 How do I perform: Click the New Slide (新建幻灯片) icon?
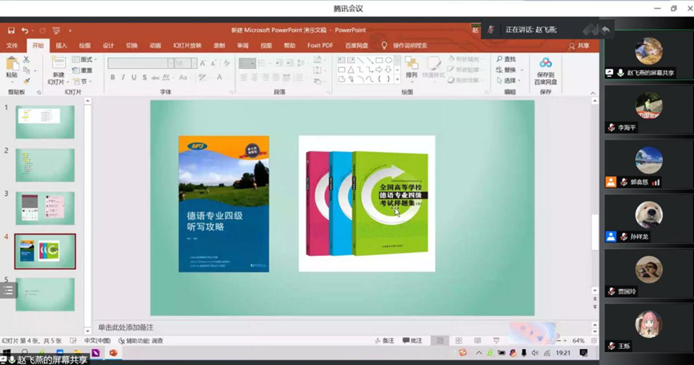[59, 64]
